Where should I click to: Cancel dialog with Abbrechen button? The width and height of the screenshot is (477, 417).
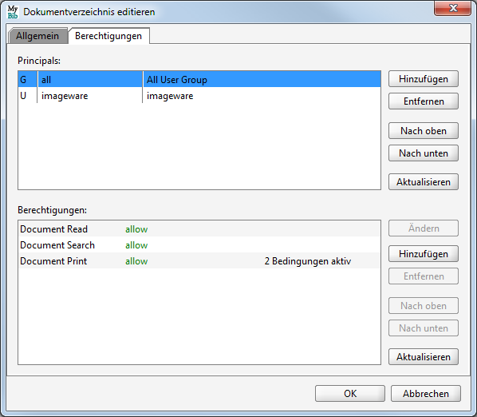coord(426,394)
